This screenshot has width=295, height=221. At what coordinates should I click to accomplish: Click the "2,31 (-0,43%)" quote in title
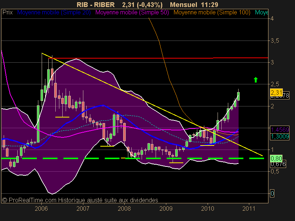pyautogui.click(x=142, y=5)
